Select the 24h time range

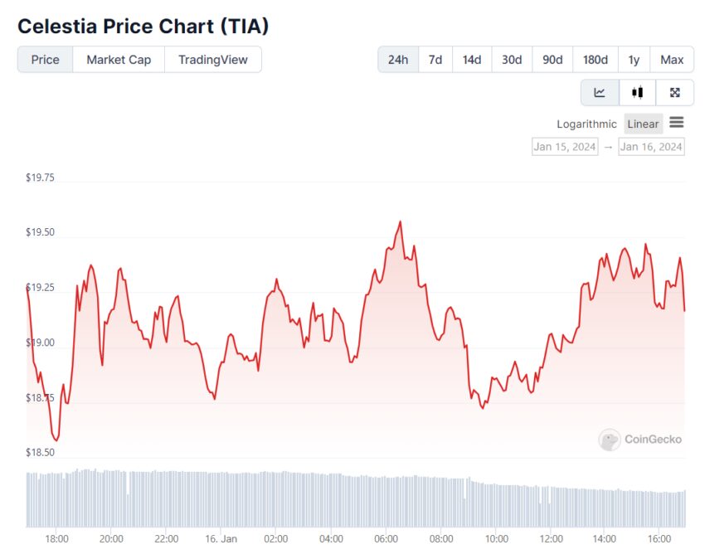(398, 60)
